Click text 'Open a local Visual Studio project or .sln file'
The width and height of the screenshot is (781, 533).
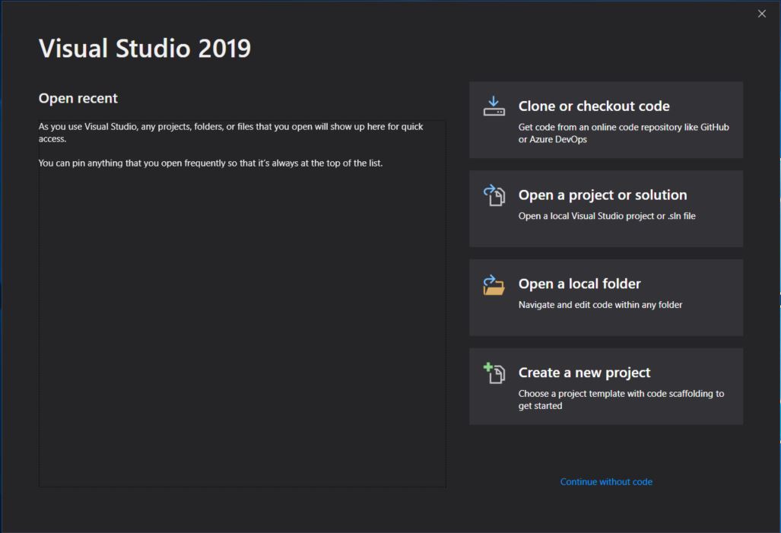(607, 216)
